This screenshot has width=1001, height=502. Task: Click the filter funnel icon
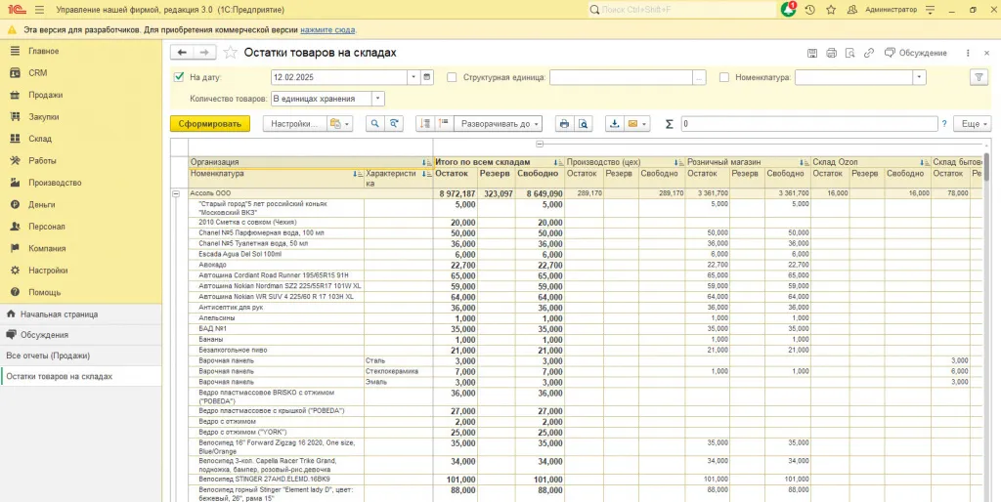click(x=978, y=77)
